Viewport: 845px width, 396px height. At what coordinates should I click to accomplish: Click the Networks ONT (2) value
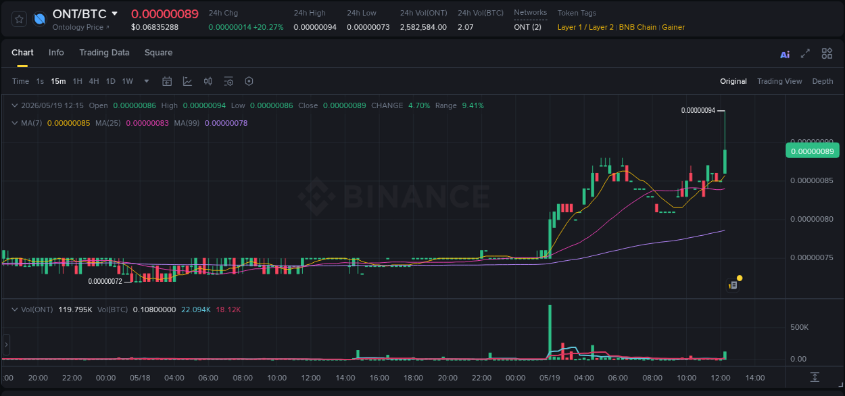(527, 27)
